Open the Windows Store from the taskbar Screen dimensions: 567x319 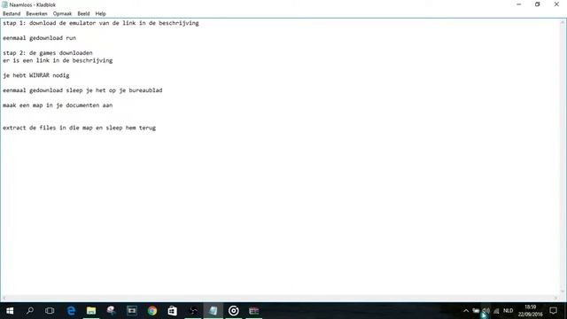[x=172, y=311]
